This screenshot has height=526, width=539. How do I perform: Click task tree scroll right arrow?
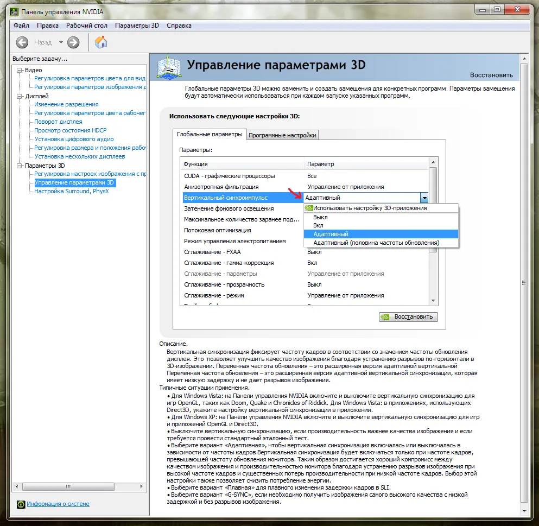click(141, 487)
